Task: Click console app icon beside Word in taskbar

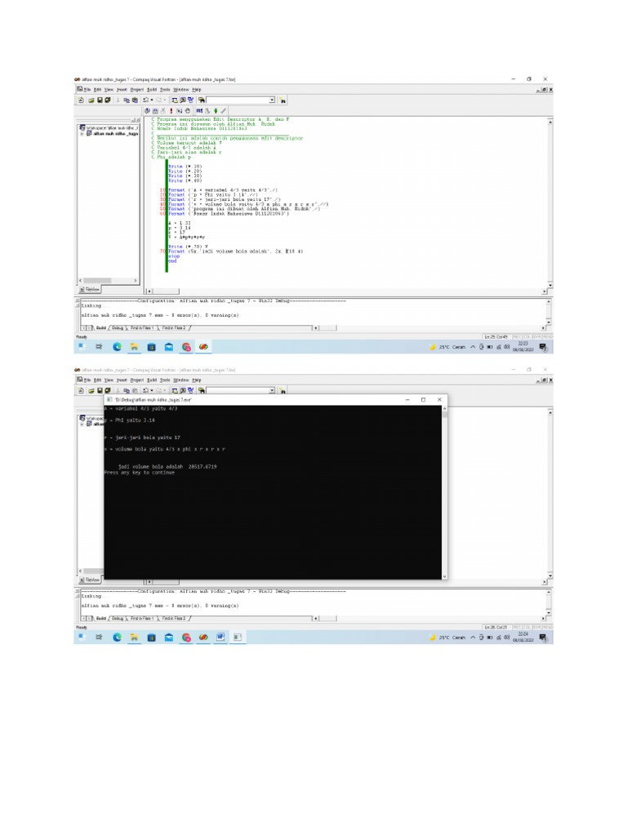Action: pos(238,637)
